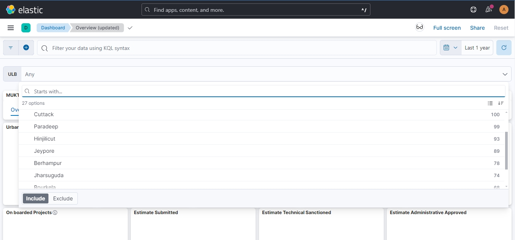The image size is (515, 240).
Task: Open the date quick menu calendar dropdown
Action: coord(451,48)
